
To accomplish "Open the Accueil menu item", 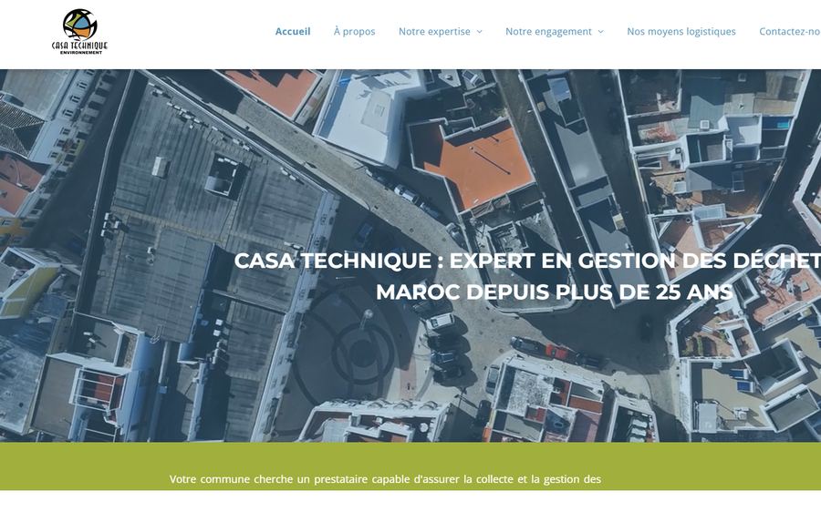I will (293, 31).
